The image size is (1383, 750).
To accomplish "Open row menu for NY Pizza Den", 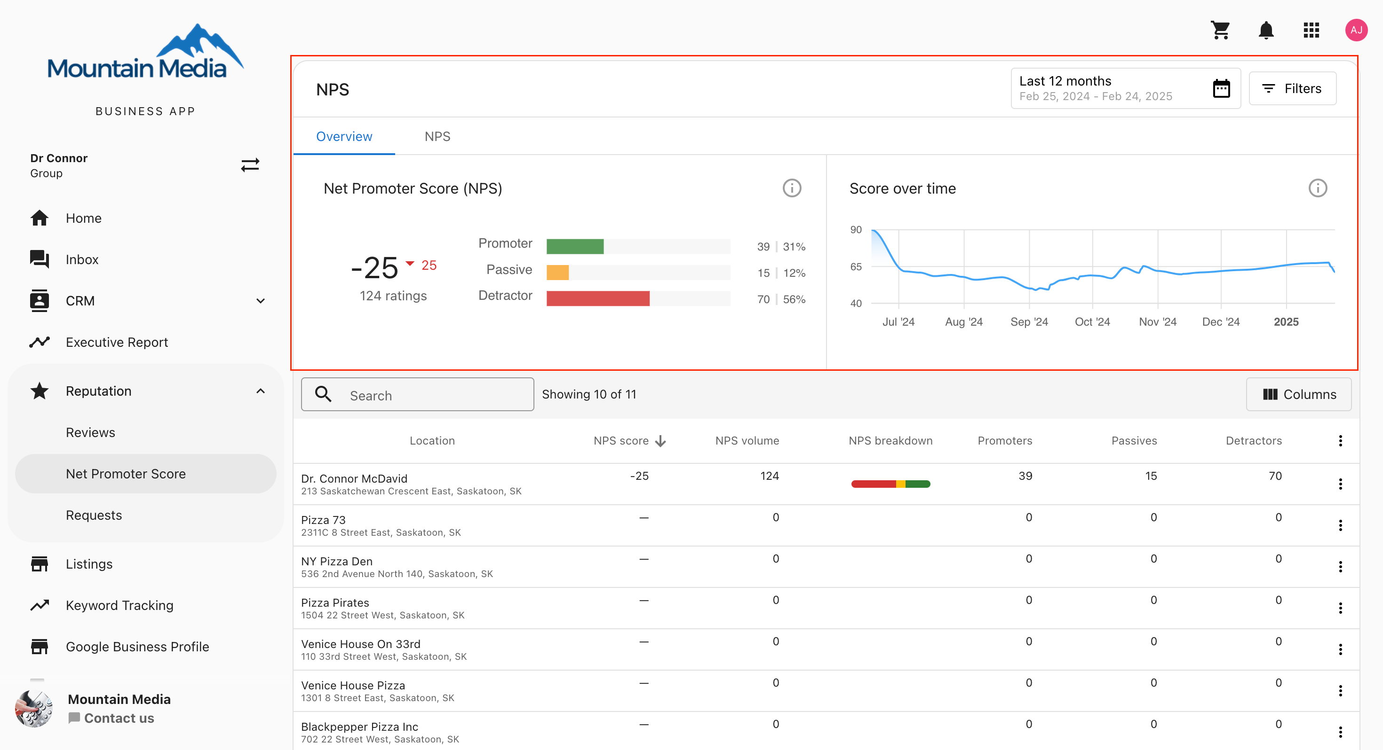I will click(1341, 567).
